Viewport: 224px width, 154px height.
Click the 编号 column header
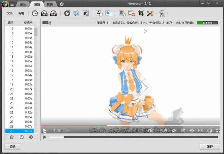[11, 22]
